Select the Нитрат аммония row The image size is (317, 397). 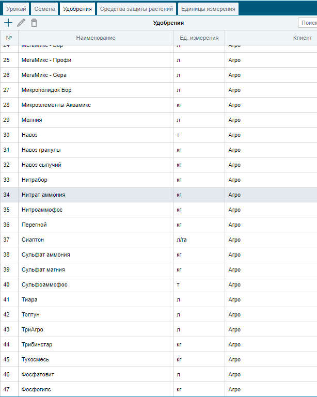(x=158, y=195)
